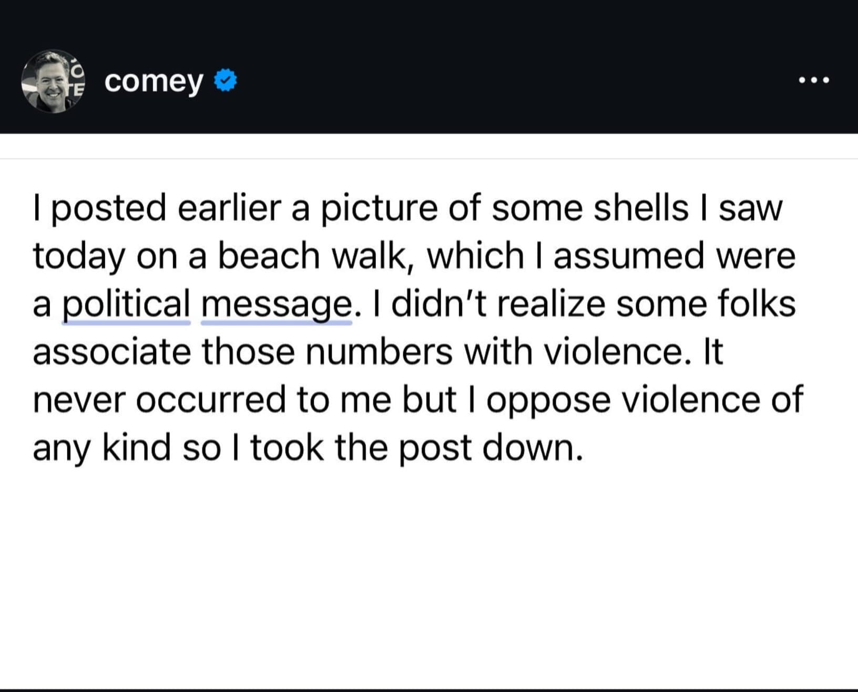Image resolution: width=858 pixels, height=692 pixels.
Task: Click the word "picture" in first line
Action: click(379, 207)
